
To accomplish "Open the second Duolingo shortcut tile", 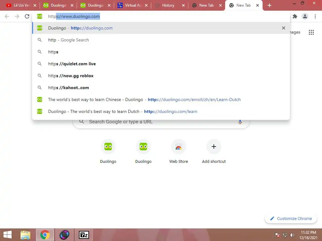I will [x=143, y=151].
